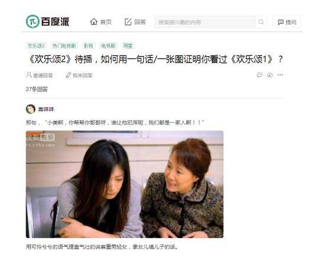The height and width of the screenshot is (261, 311).
Task: Click the 百度派 logo icon
Action: [x=33, y=21]
